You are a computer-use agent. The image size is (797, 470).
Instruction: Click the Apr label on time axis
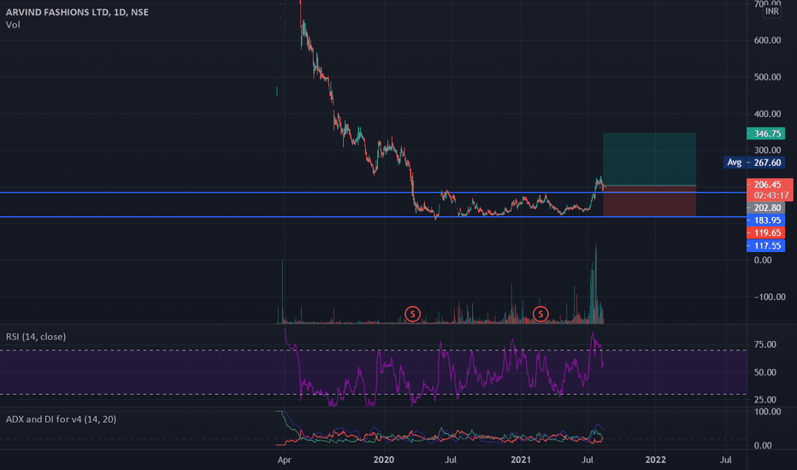tap(285, 460)
